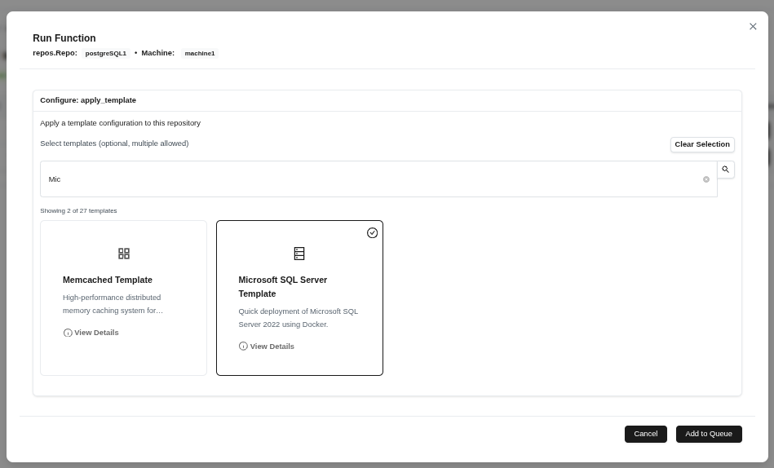Click the info icon beside Memcached View Details

coord(68,333)
